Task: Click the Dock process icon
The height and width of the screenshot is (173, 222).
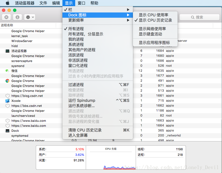Action: (7, 131)
